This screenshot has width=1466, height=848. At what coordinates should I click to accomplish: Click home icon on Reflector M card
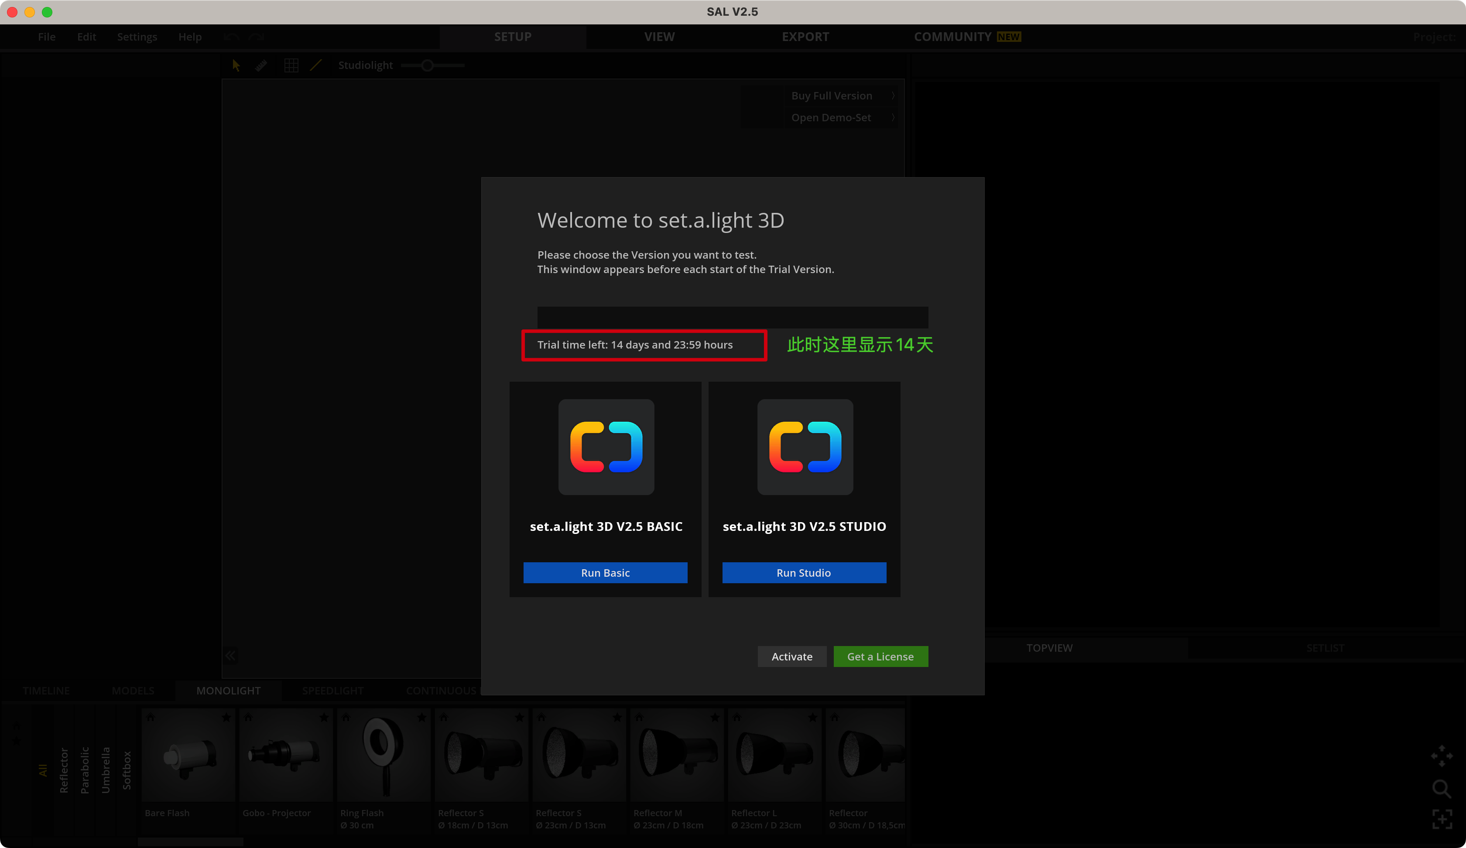point(640,718)
